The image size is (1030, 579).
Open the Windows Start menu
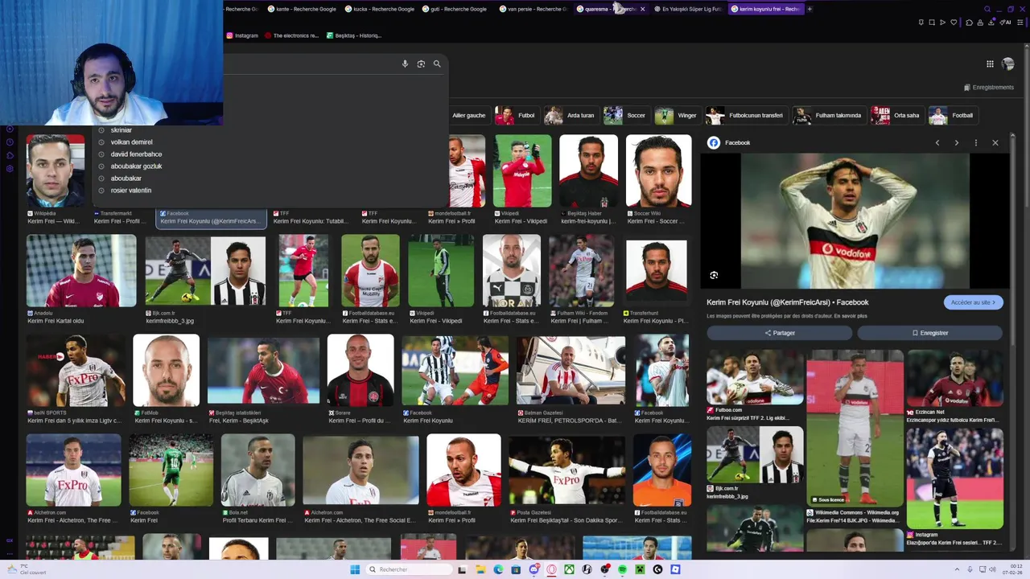tap(355, 569)
